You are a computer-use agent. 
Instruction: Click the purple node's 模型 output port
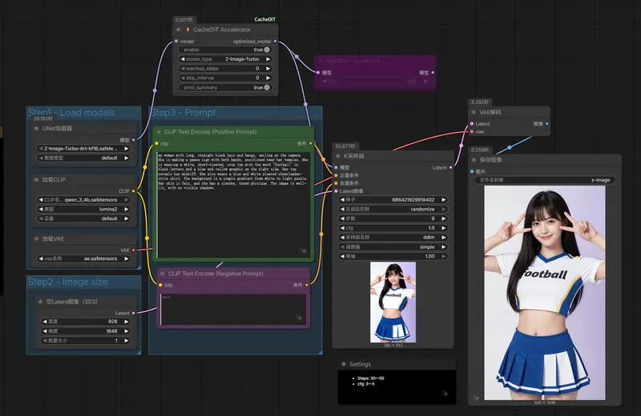click(x=433, y=73)
